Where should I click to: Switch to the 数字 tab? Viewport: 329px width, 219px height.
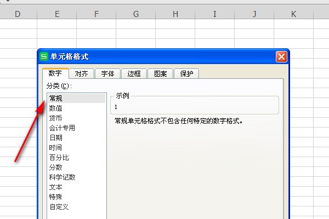(x=55, y=73)
